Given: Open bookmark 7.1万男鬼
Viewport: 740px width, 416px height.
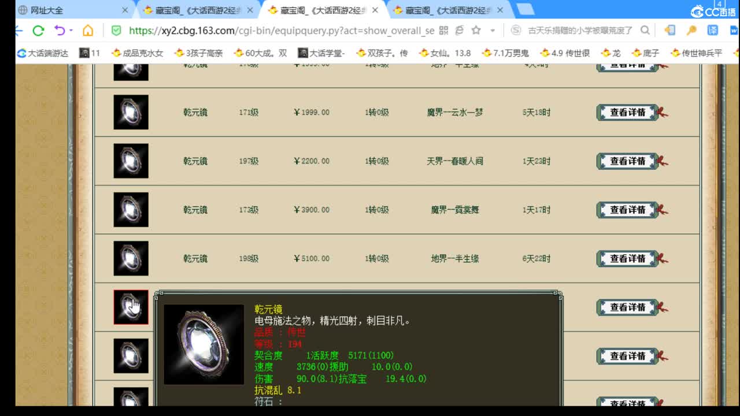Looking at the screenshot, I should click(505, 53).
